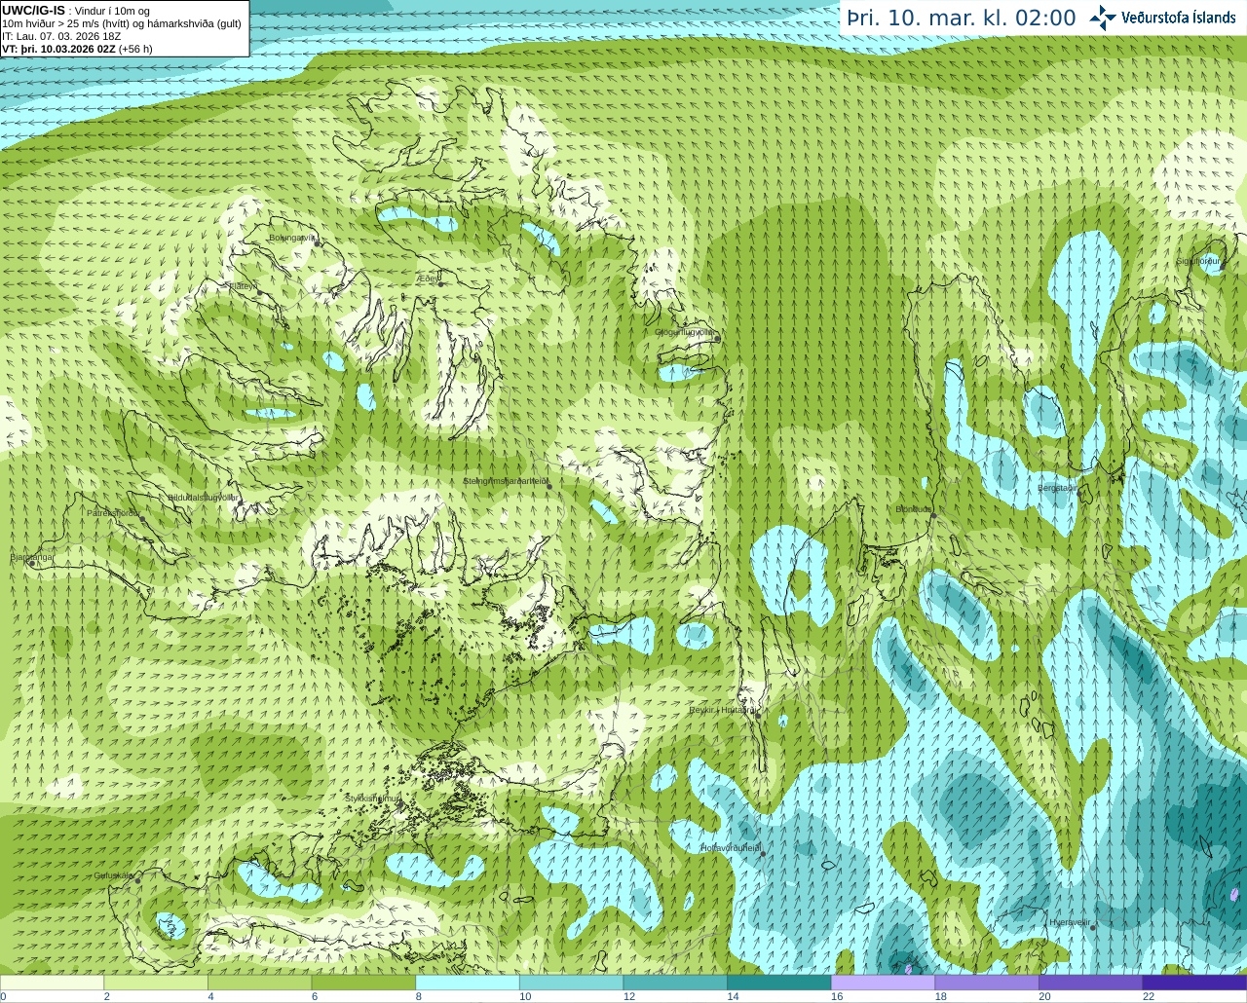This screenshot has height=1003, width=1247.
Task: Click the light cyan 8–10 m/s legend swatch
Action: [467, 983]
